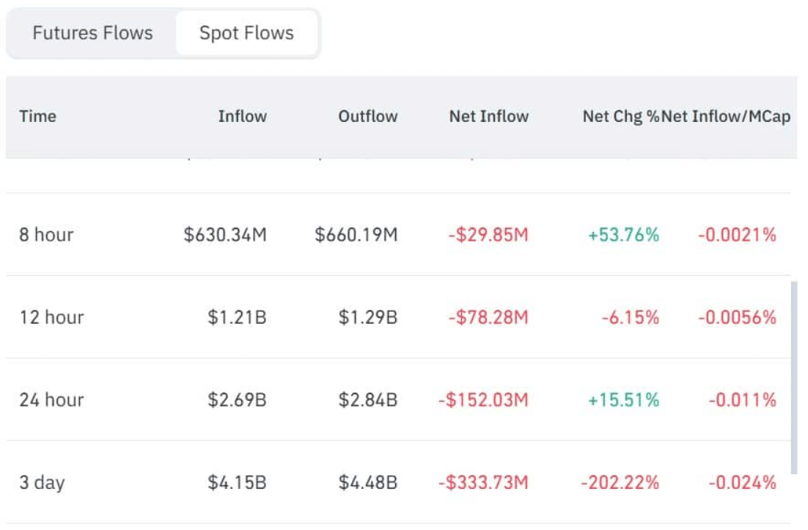Click the $4.15B inflow value

[x=237, y=482]
